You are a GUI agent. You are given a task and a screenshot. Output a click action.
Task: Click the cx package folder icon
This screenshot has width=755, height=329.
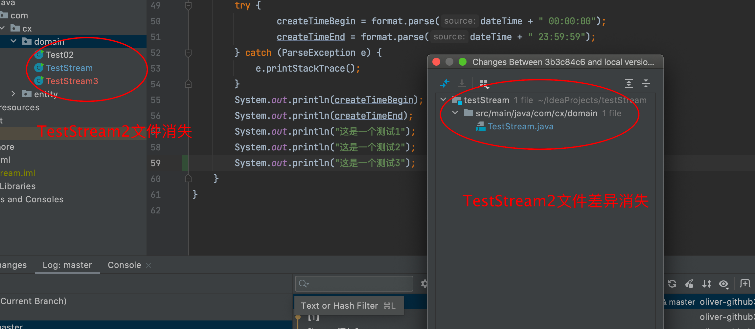coord(15,28)
